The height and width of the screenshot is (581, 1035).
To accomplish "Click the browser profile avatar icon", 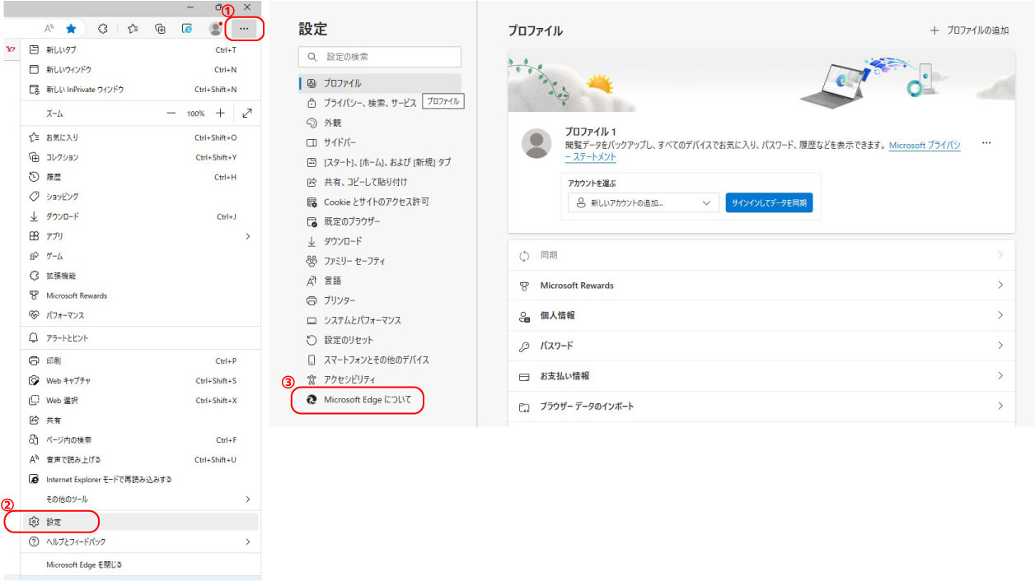I will (x=215, y=28).
